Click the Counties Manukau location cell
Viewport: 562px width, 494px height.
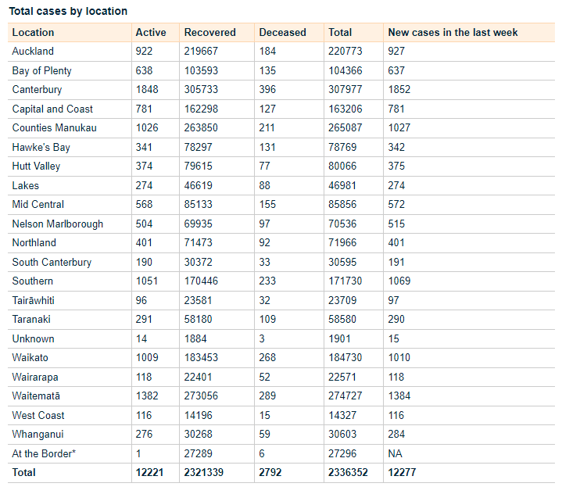click(x=54, y=128)
